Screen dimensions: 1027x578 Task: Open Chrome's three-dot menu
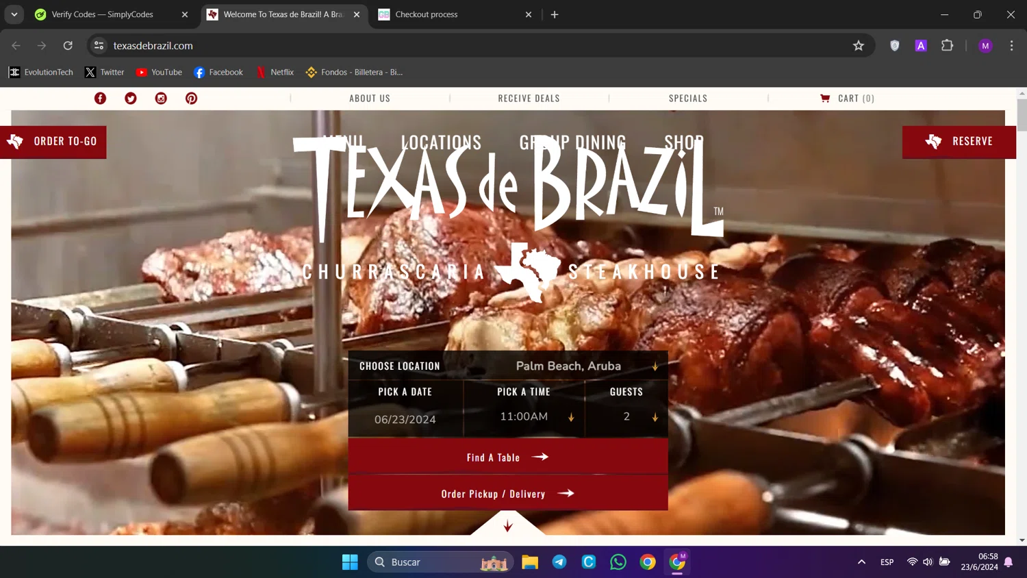coord(1011,46)
